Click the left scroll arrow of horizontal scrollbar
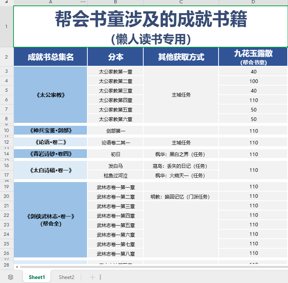The width and height of the screenshot is (288, 283). (x=17, y=267)
